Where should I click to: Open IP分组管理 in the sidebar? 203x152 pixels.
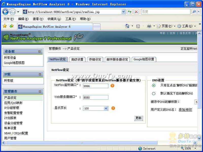pyautogui.click(x=11, y=108)
